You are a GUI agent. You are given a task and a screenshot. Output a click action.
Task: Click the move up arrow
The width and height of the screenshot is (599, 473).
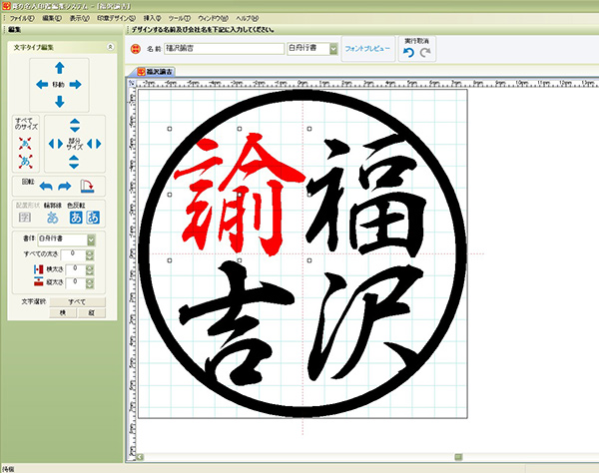coord(59,67)
